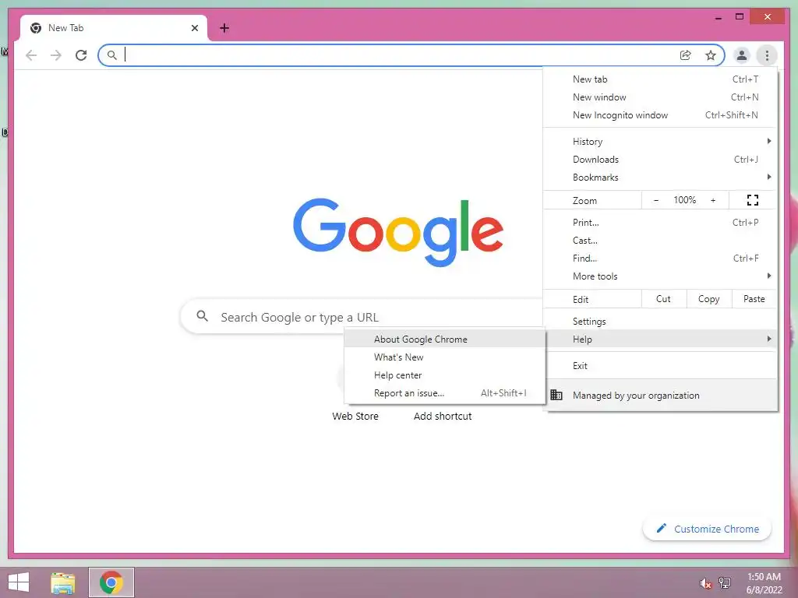Click the back navigation arrow
This screenshot has height=598, width=798.
(31, 55)
